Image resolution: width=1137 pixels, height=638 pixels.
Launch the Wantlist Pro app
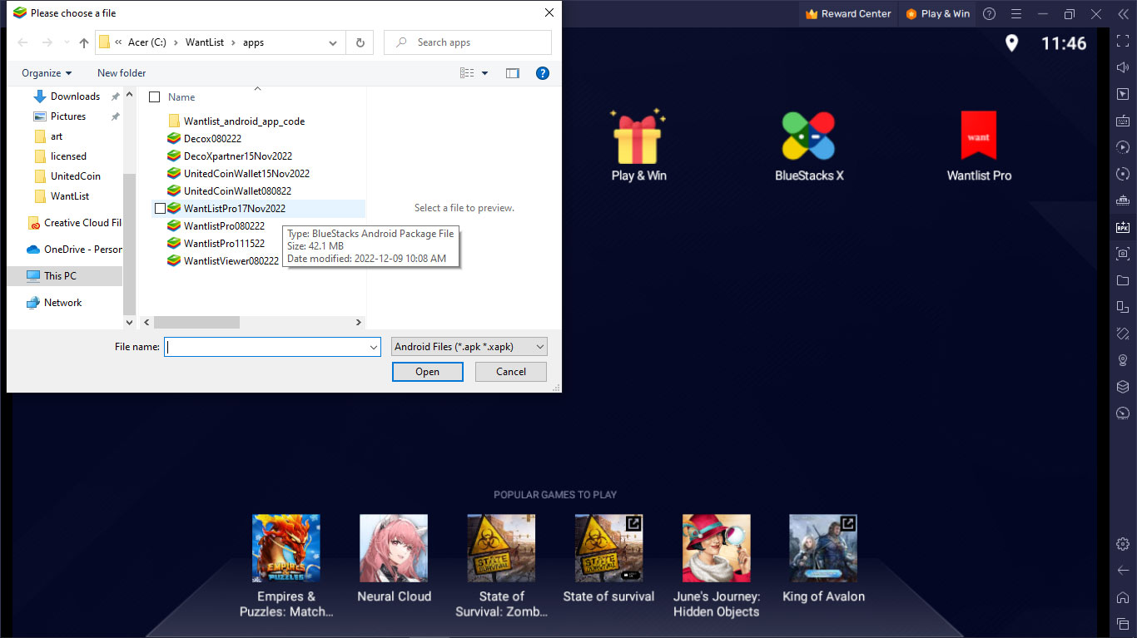(x=979, y=146)
